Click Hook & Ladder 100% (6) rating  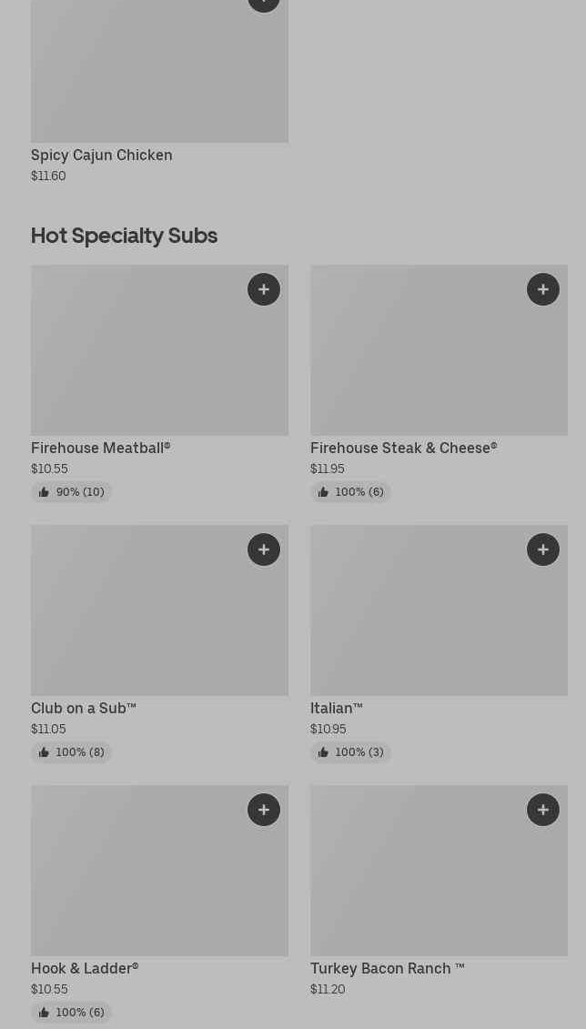[x=71, y=1013]
